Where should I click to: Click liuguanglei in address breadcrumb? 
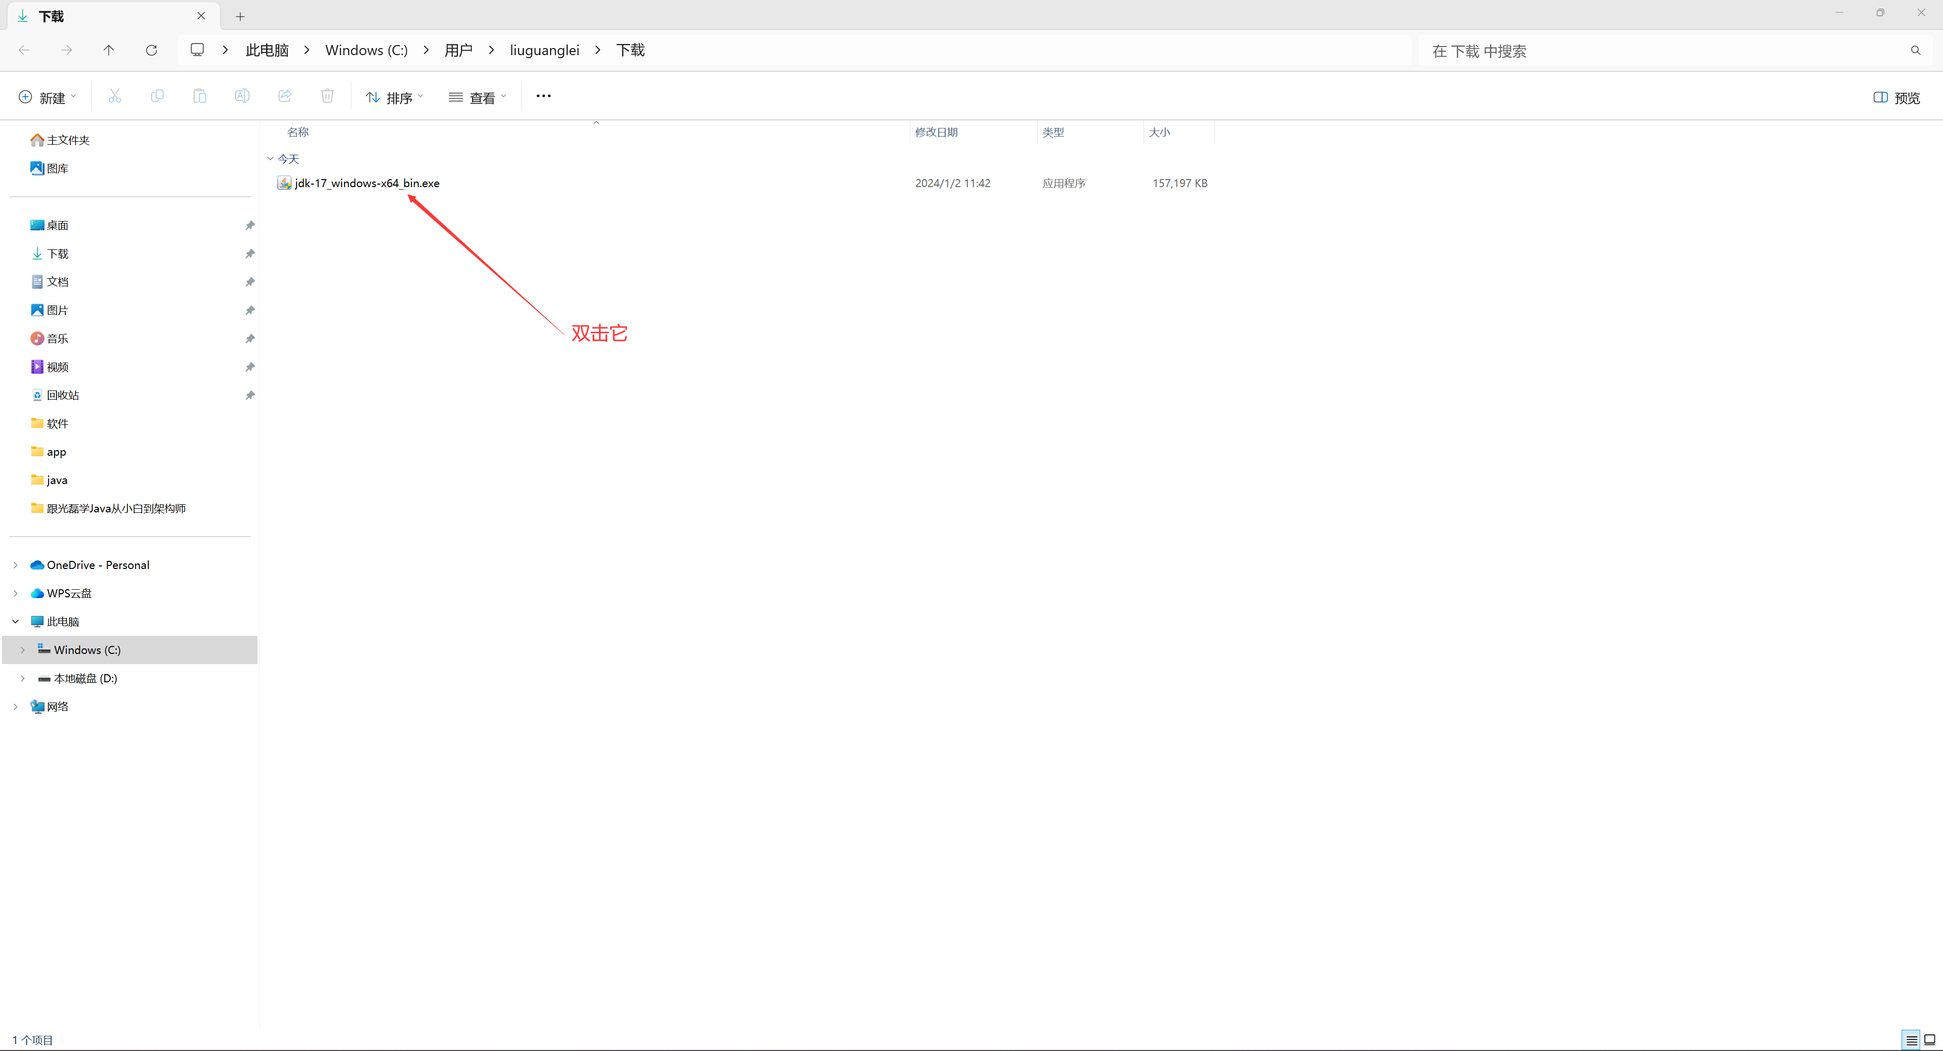(544, 50)
